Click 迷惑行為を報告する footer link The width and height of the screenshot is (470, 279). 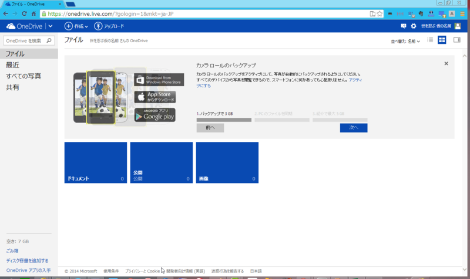pos(227,271)
